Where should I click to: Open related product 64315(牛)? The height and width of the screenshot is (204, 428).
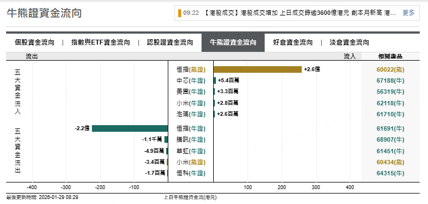pos(390,173)
